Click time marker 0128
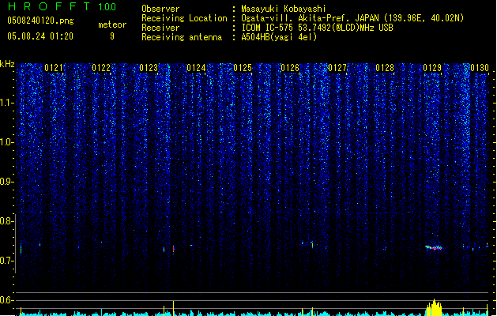Image resolution: width=497 pixels, height=316 pixels. (385, 68)
